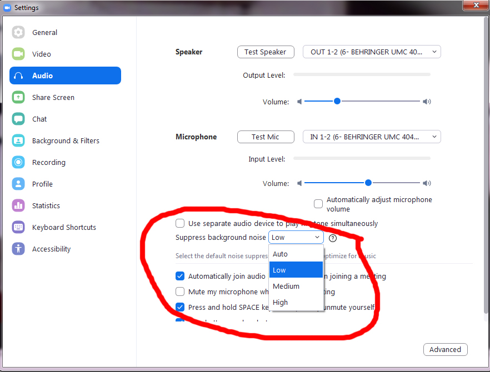Open Chat settings bubble icon
This screenshot has width=490, height=372.
coord(18,119)
